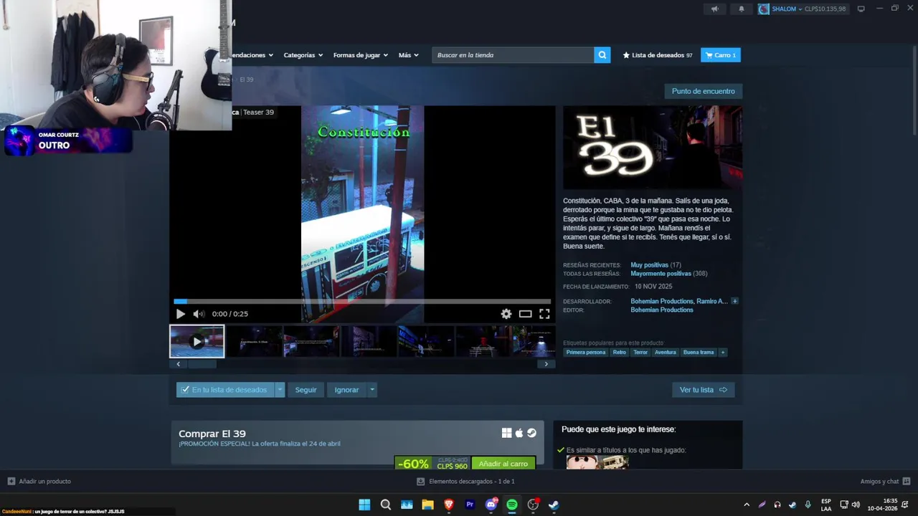Select the Terror tag

tap(640, 353)
